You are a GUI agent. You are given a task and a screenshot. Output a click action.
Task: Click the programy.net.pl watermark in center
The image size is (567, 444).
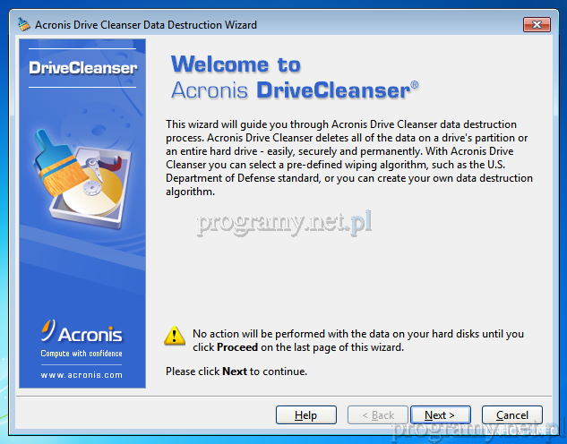[283, 220]
